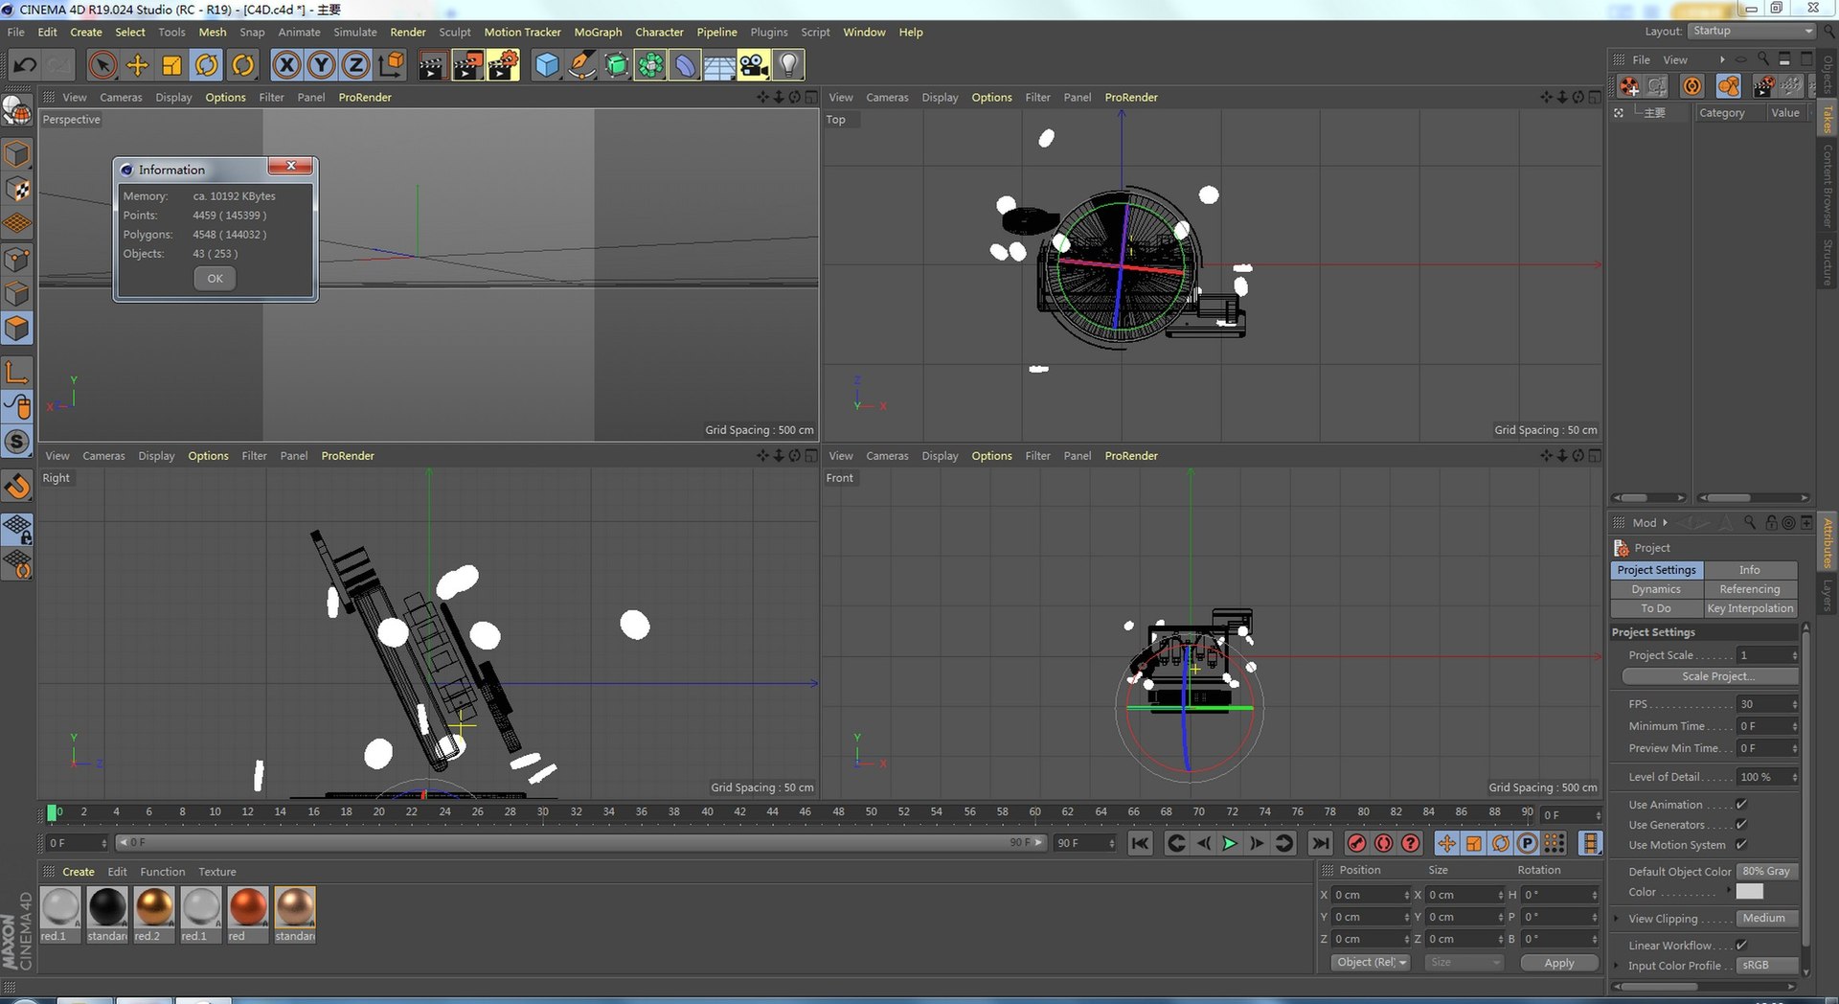The image size is (1839, 1004).
Task: Expand Input Color Profile disclosure triangle
Action: tap(1617, 966)
